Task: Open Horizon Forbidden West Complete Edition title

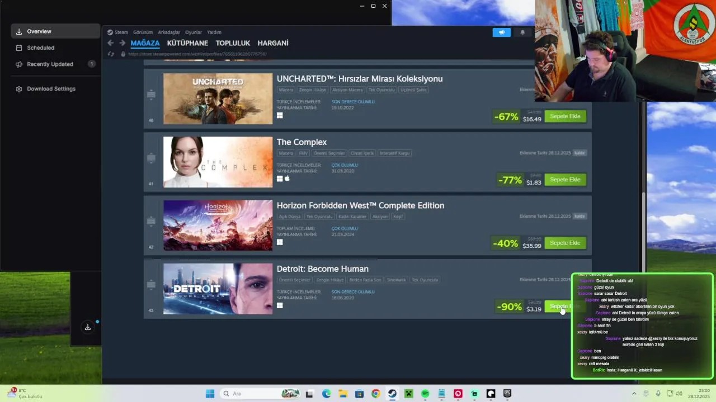Action: (360, 205)
